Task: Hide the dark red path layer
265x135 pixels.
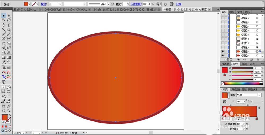Action: coord(222,55)
